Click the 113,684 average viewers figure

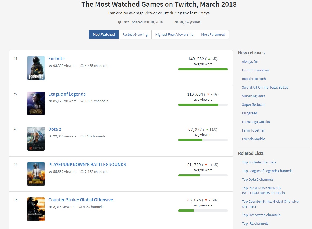[195, 94]
